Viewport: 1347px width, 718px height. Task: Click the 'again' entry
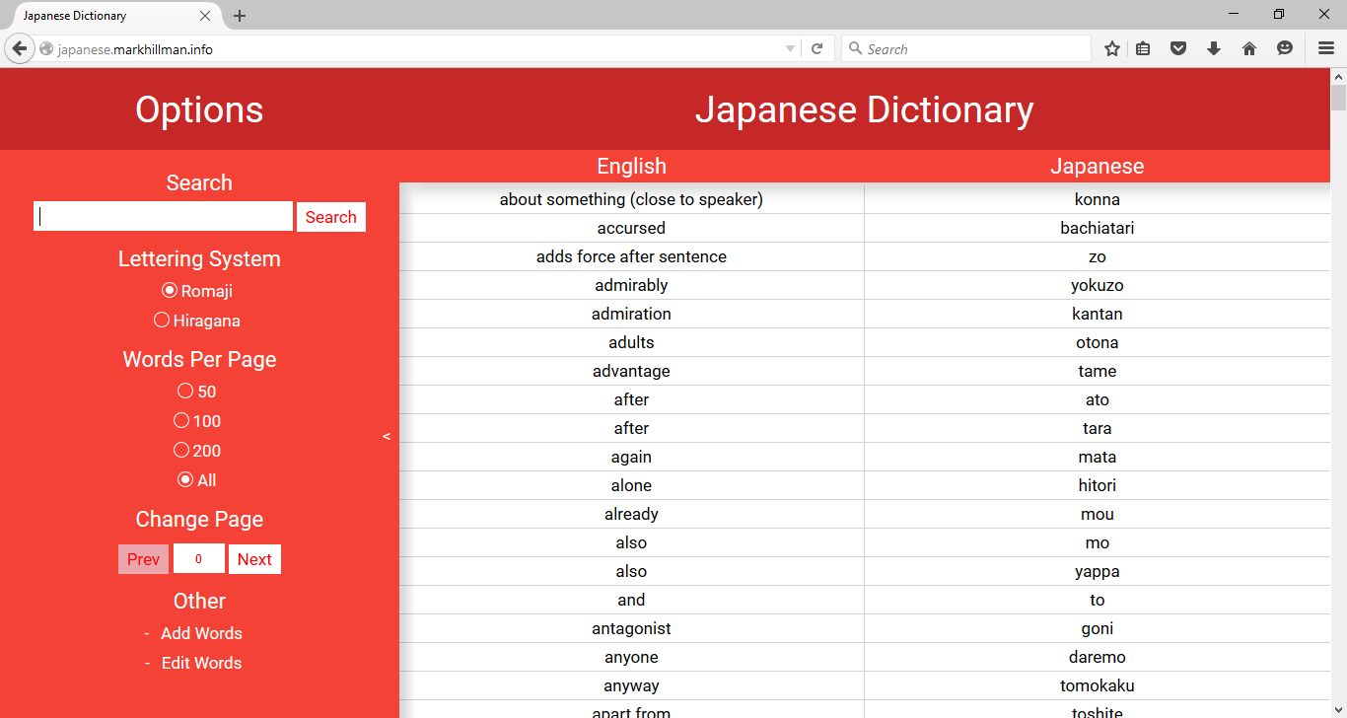tap(632, 457)
